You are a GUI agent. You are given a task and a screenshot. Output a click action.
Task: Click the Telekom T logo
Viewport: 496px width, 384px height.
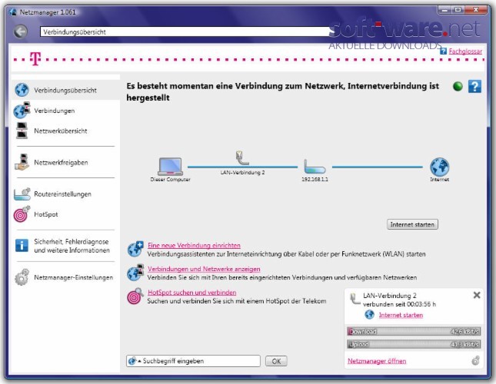[35, 58]
